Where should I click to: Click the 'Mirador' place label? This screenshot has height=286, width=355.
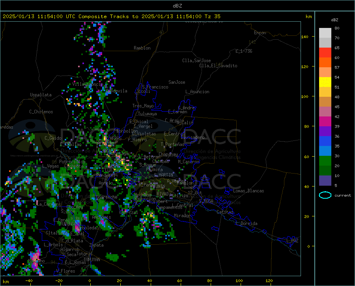182,216
